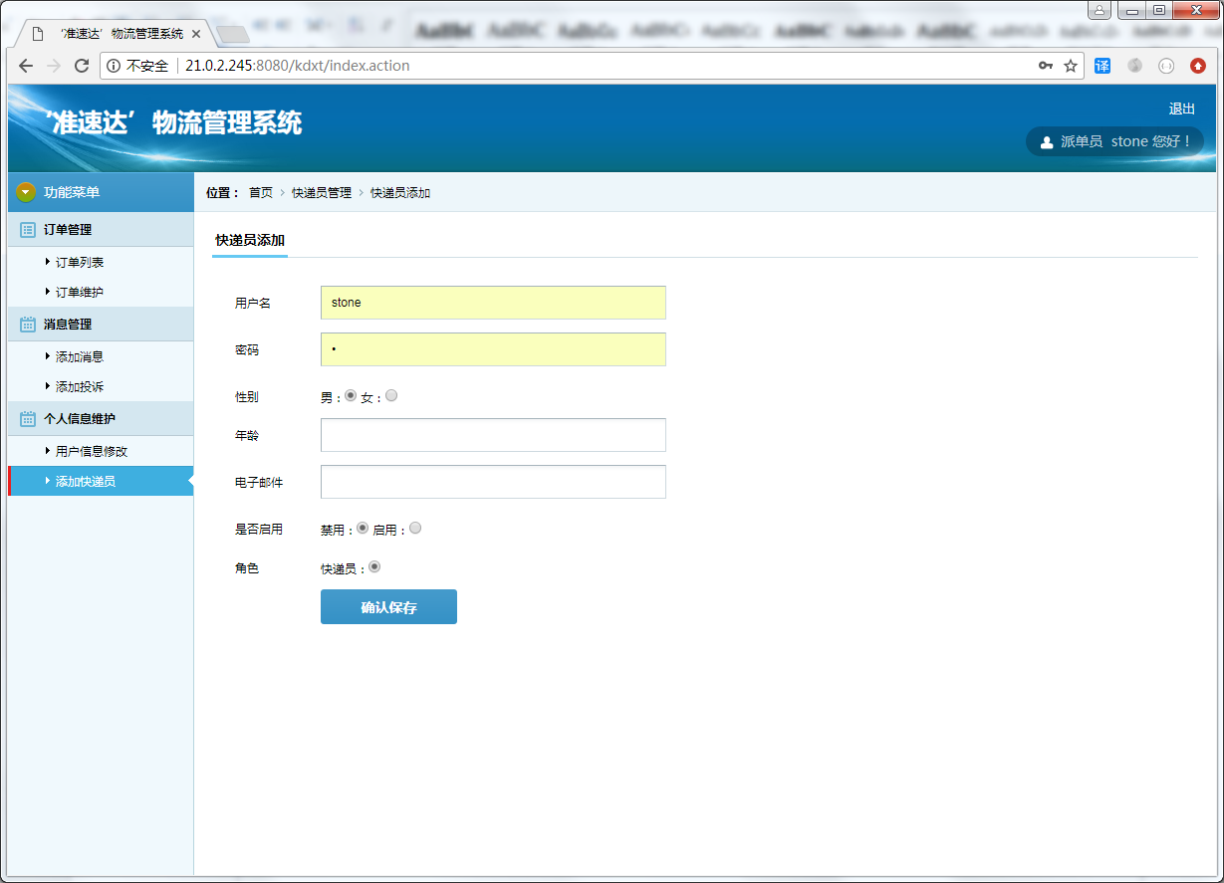Open the site info icon beside 不安全

(114, 66)
